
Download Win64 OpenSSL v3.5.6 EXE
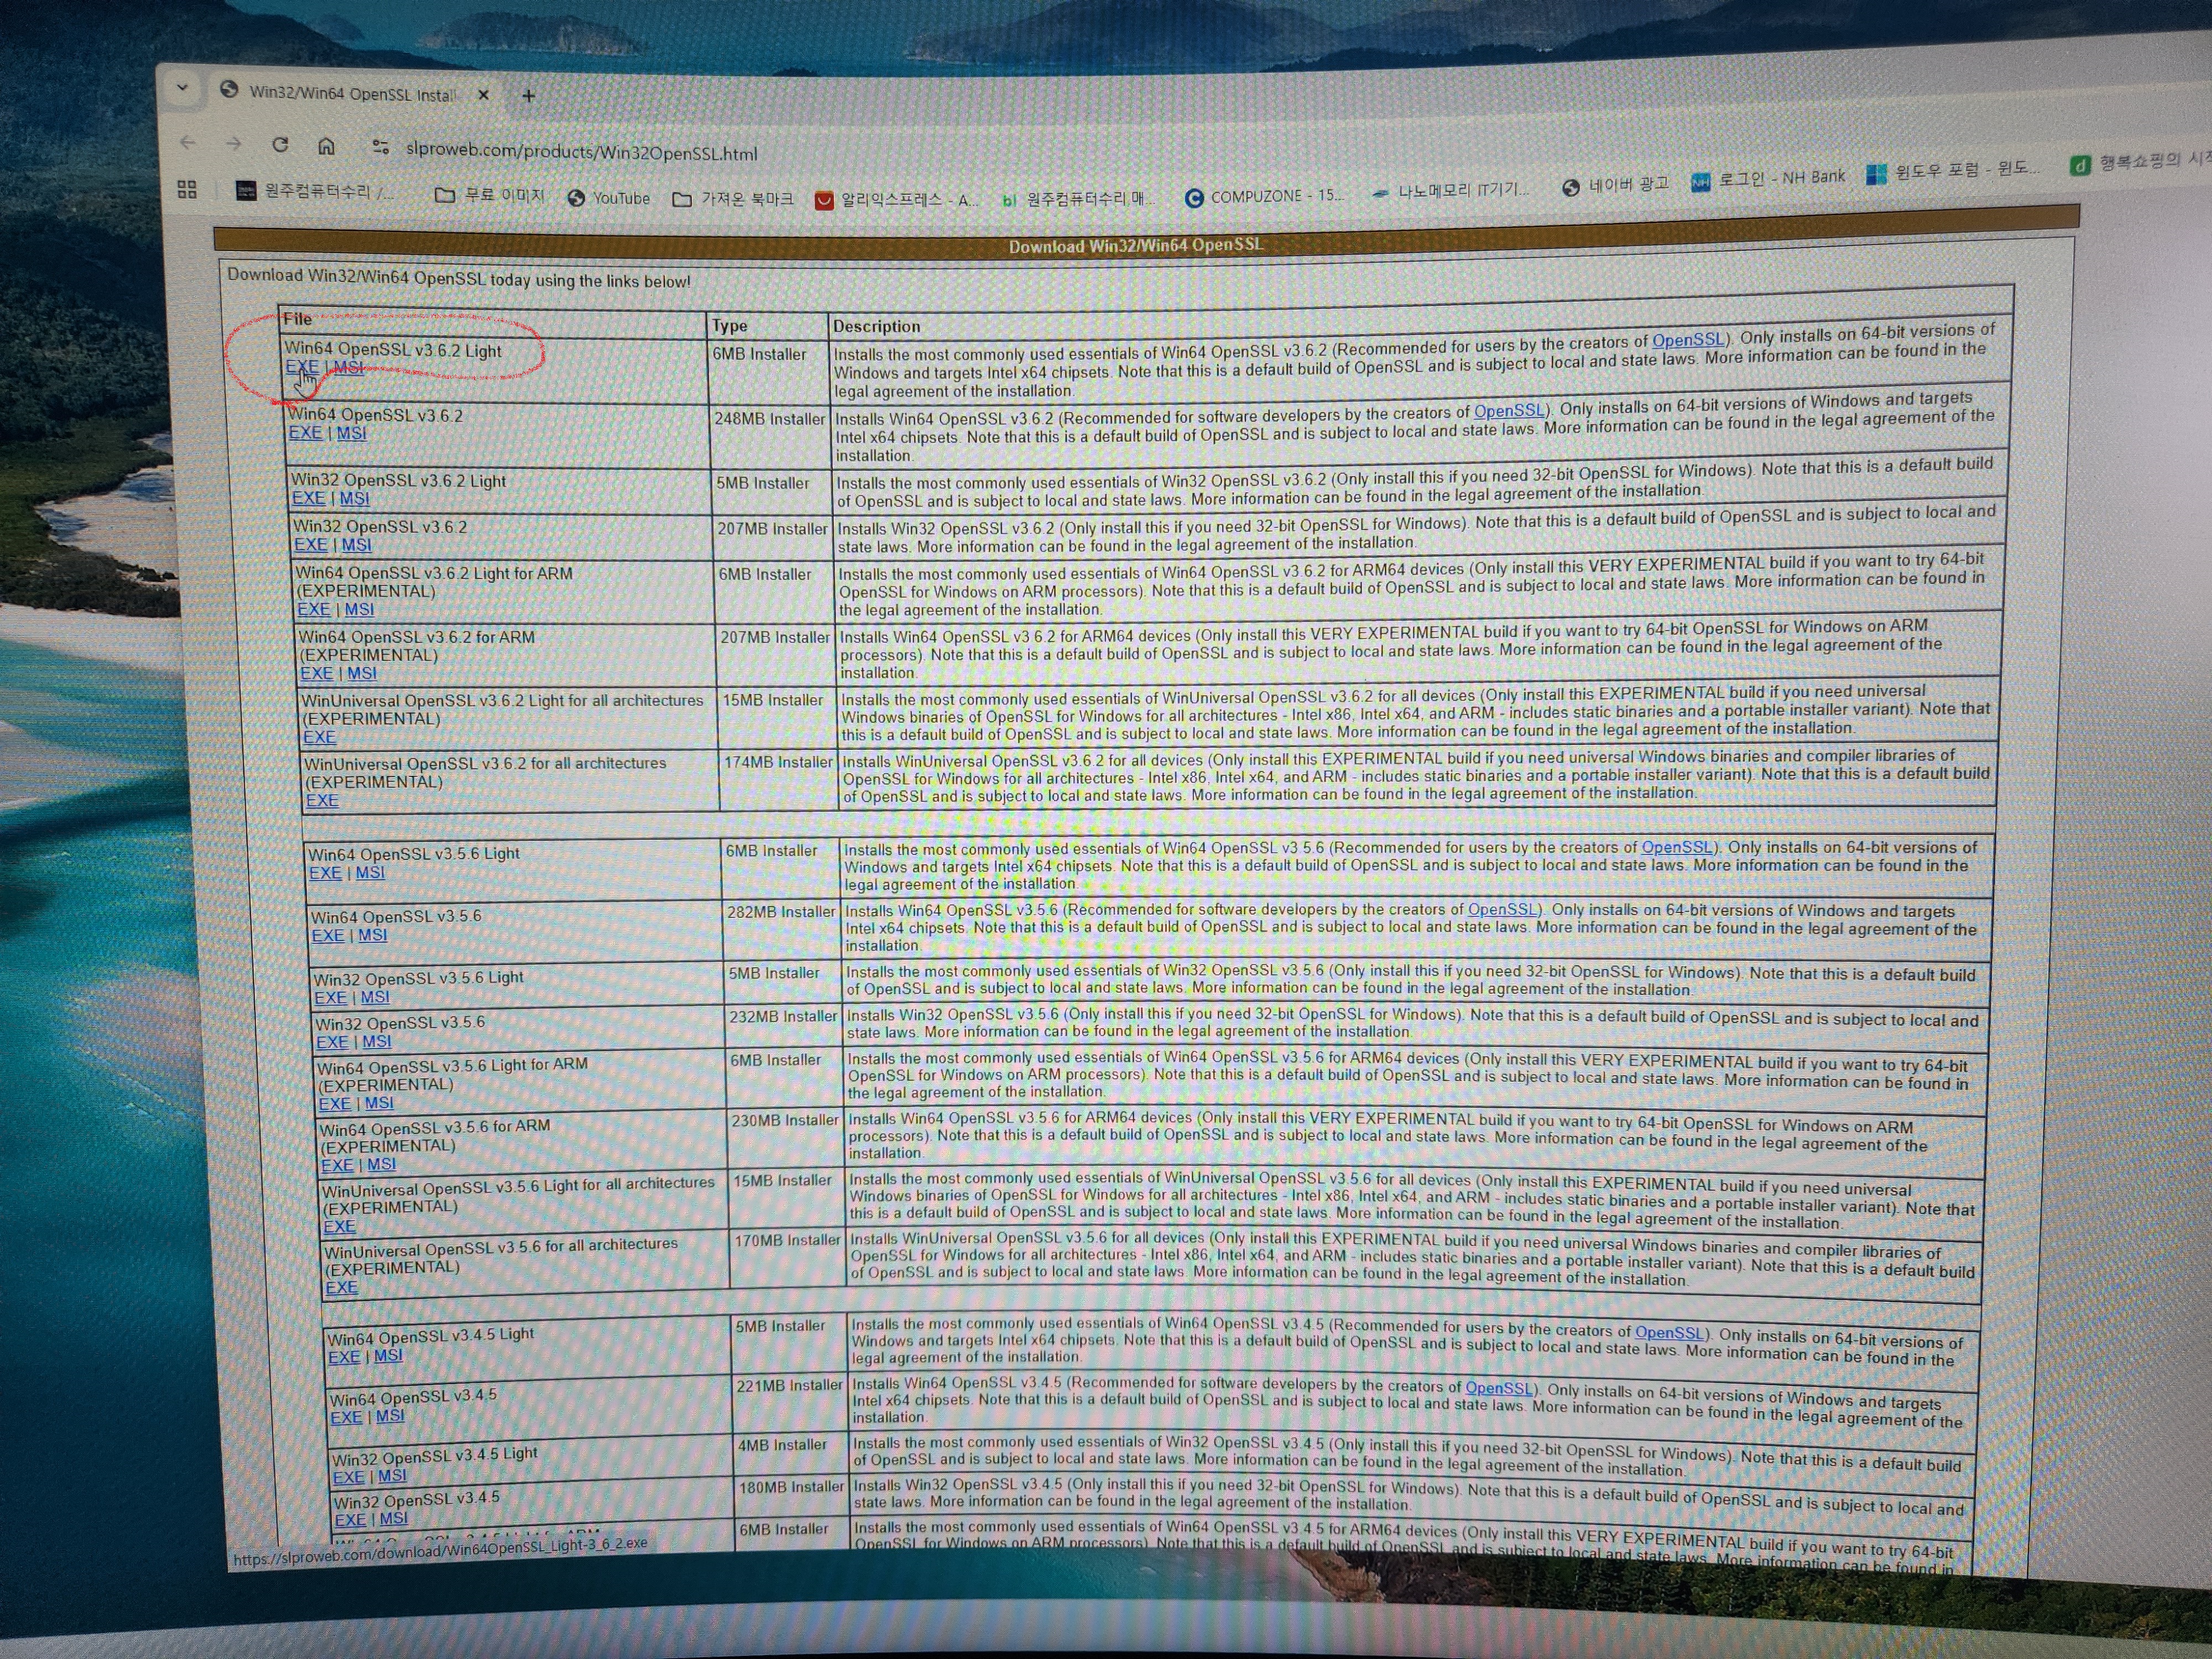click(x=328, y=936)
